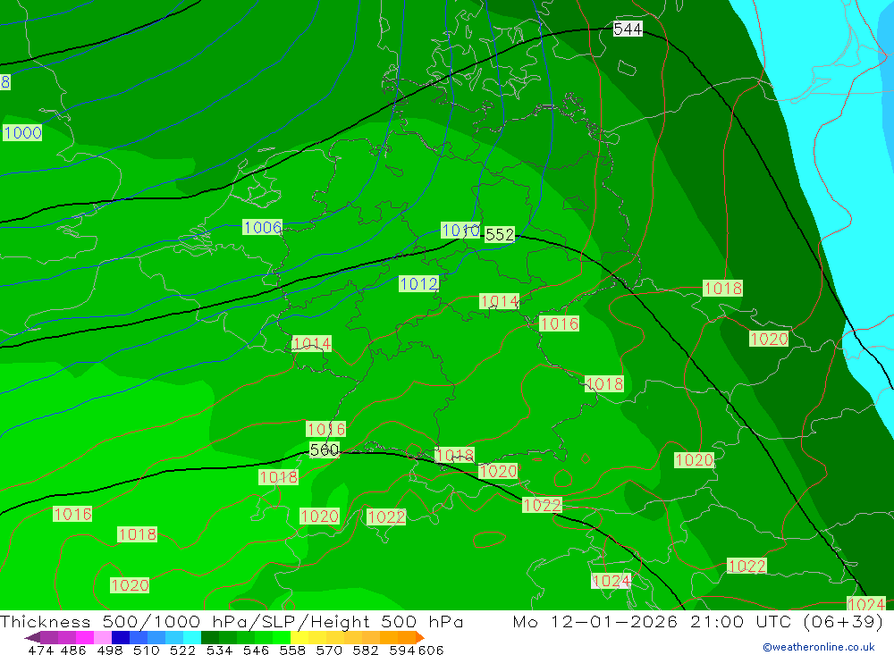Click the forecast date 'Mo 12-01-2026 21:00 UTC'
This screenshot has width=894, height=655.
654,621
